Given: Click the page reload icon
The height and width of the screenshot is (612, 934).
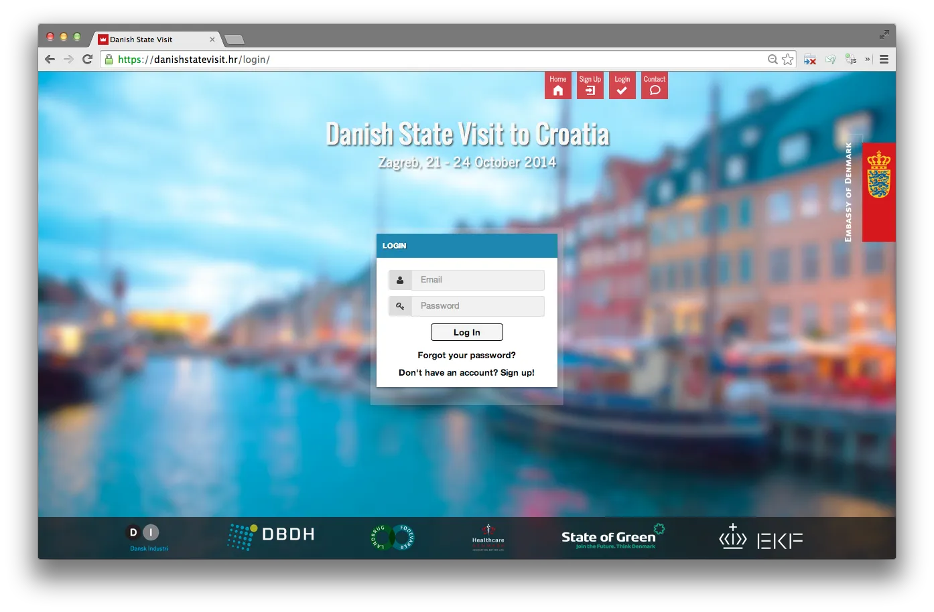Looking at the screenshot, I should [87, 59].
